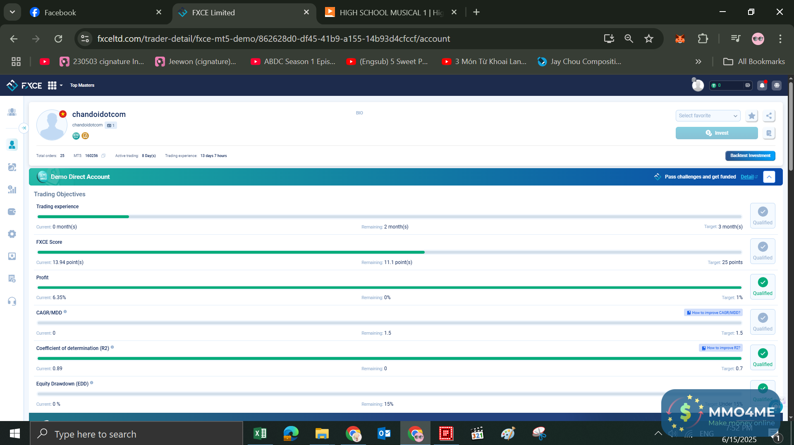Open ABDC Season 1 bookmark
This screenshot has height=445, width=794.
click(x=293, y=62)
